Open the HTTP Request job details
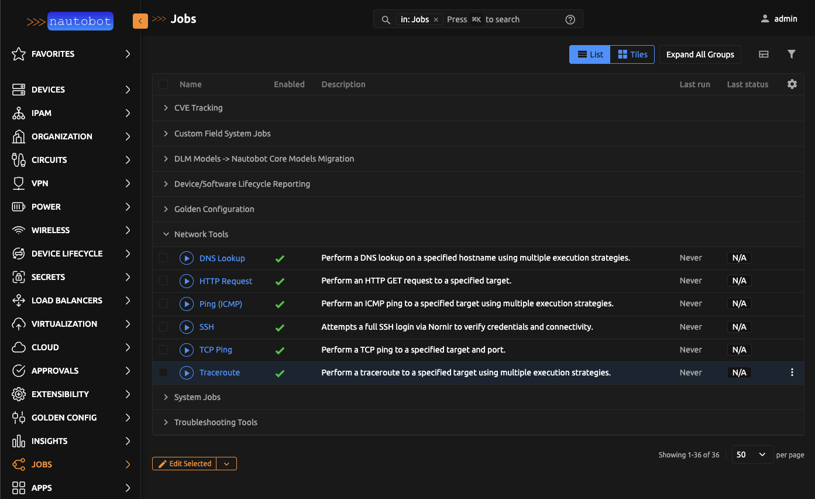 tap(226, 281)
